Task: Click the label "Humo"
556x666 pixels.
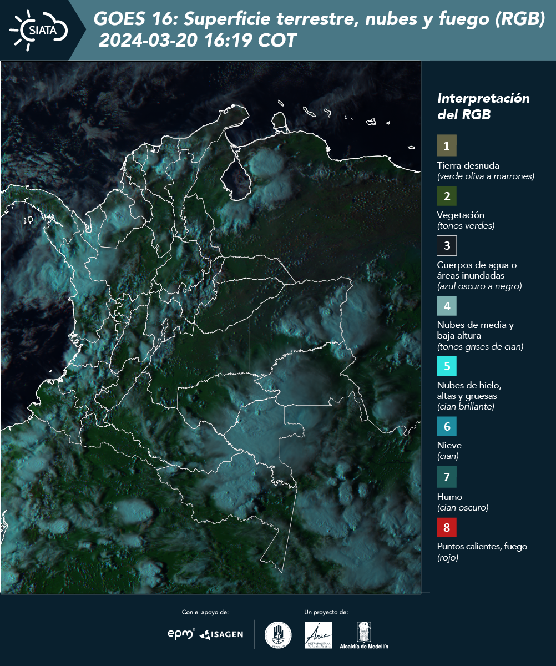Action: [x=449, y=497]
